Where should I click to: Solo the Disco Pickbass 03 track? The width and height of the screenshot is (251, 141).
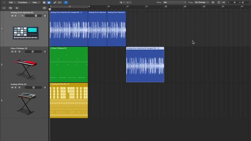[16, 52]
